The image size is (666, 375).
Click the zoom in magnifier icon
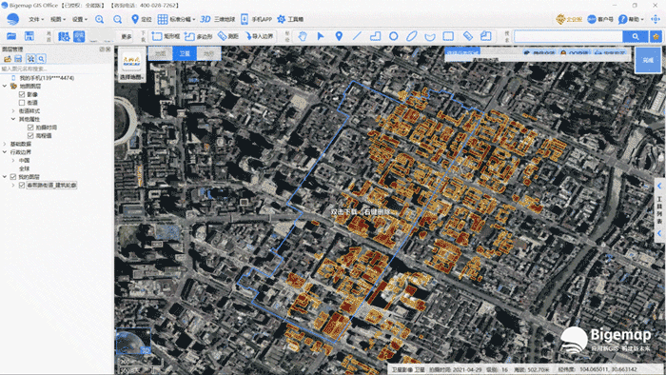click(99, 20)
